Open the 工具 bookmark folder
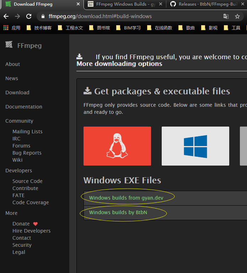 click(x=232, y=28)
